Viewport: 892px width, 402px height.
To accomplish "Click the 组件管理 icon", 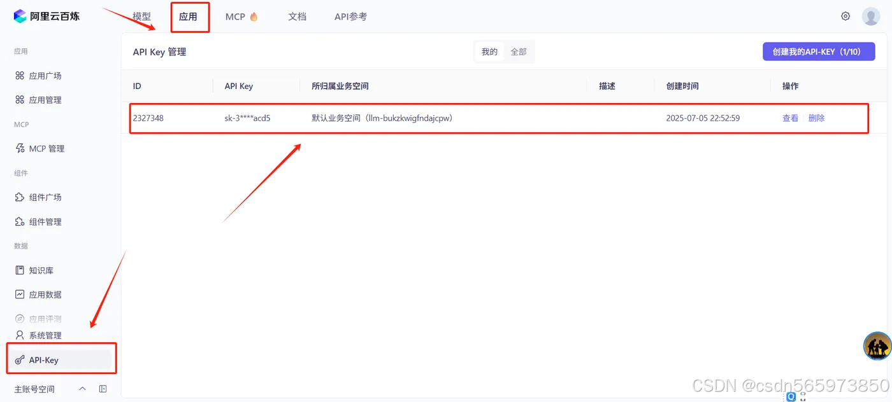I will [x=20, y=221].
